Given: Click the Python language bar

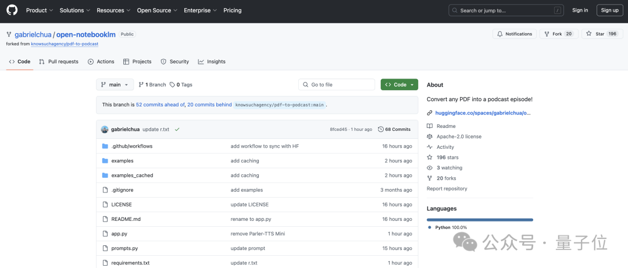Looking at the screenshot, I should 480,220.
